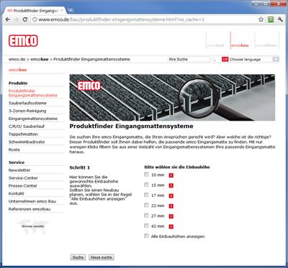288x268 pixels.
Task: Reload the page with refresh icon
Action: pyautogui.click(x=25, y=19)
